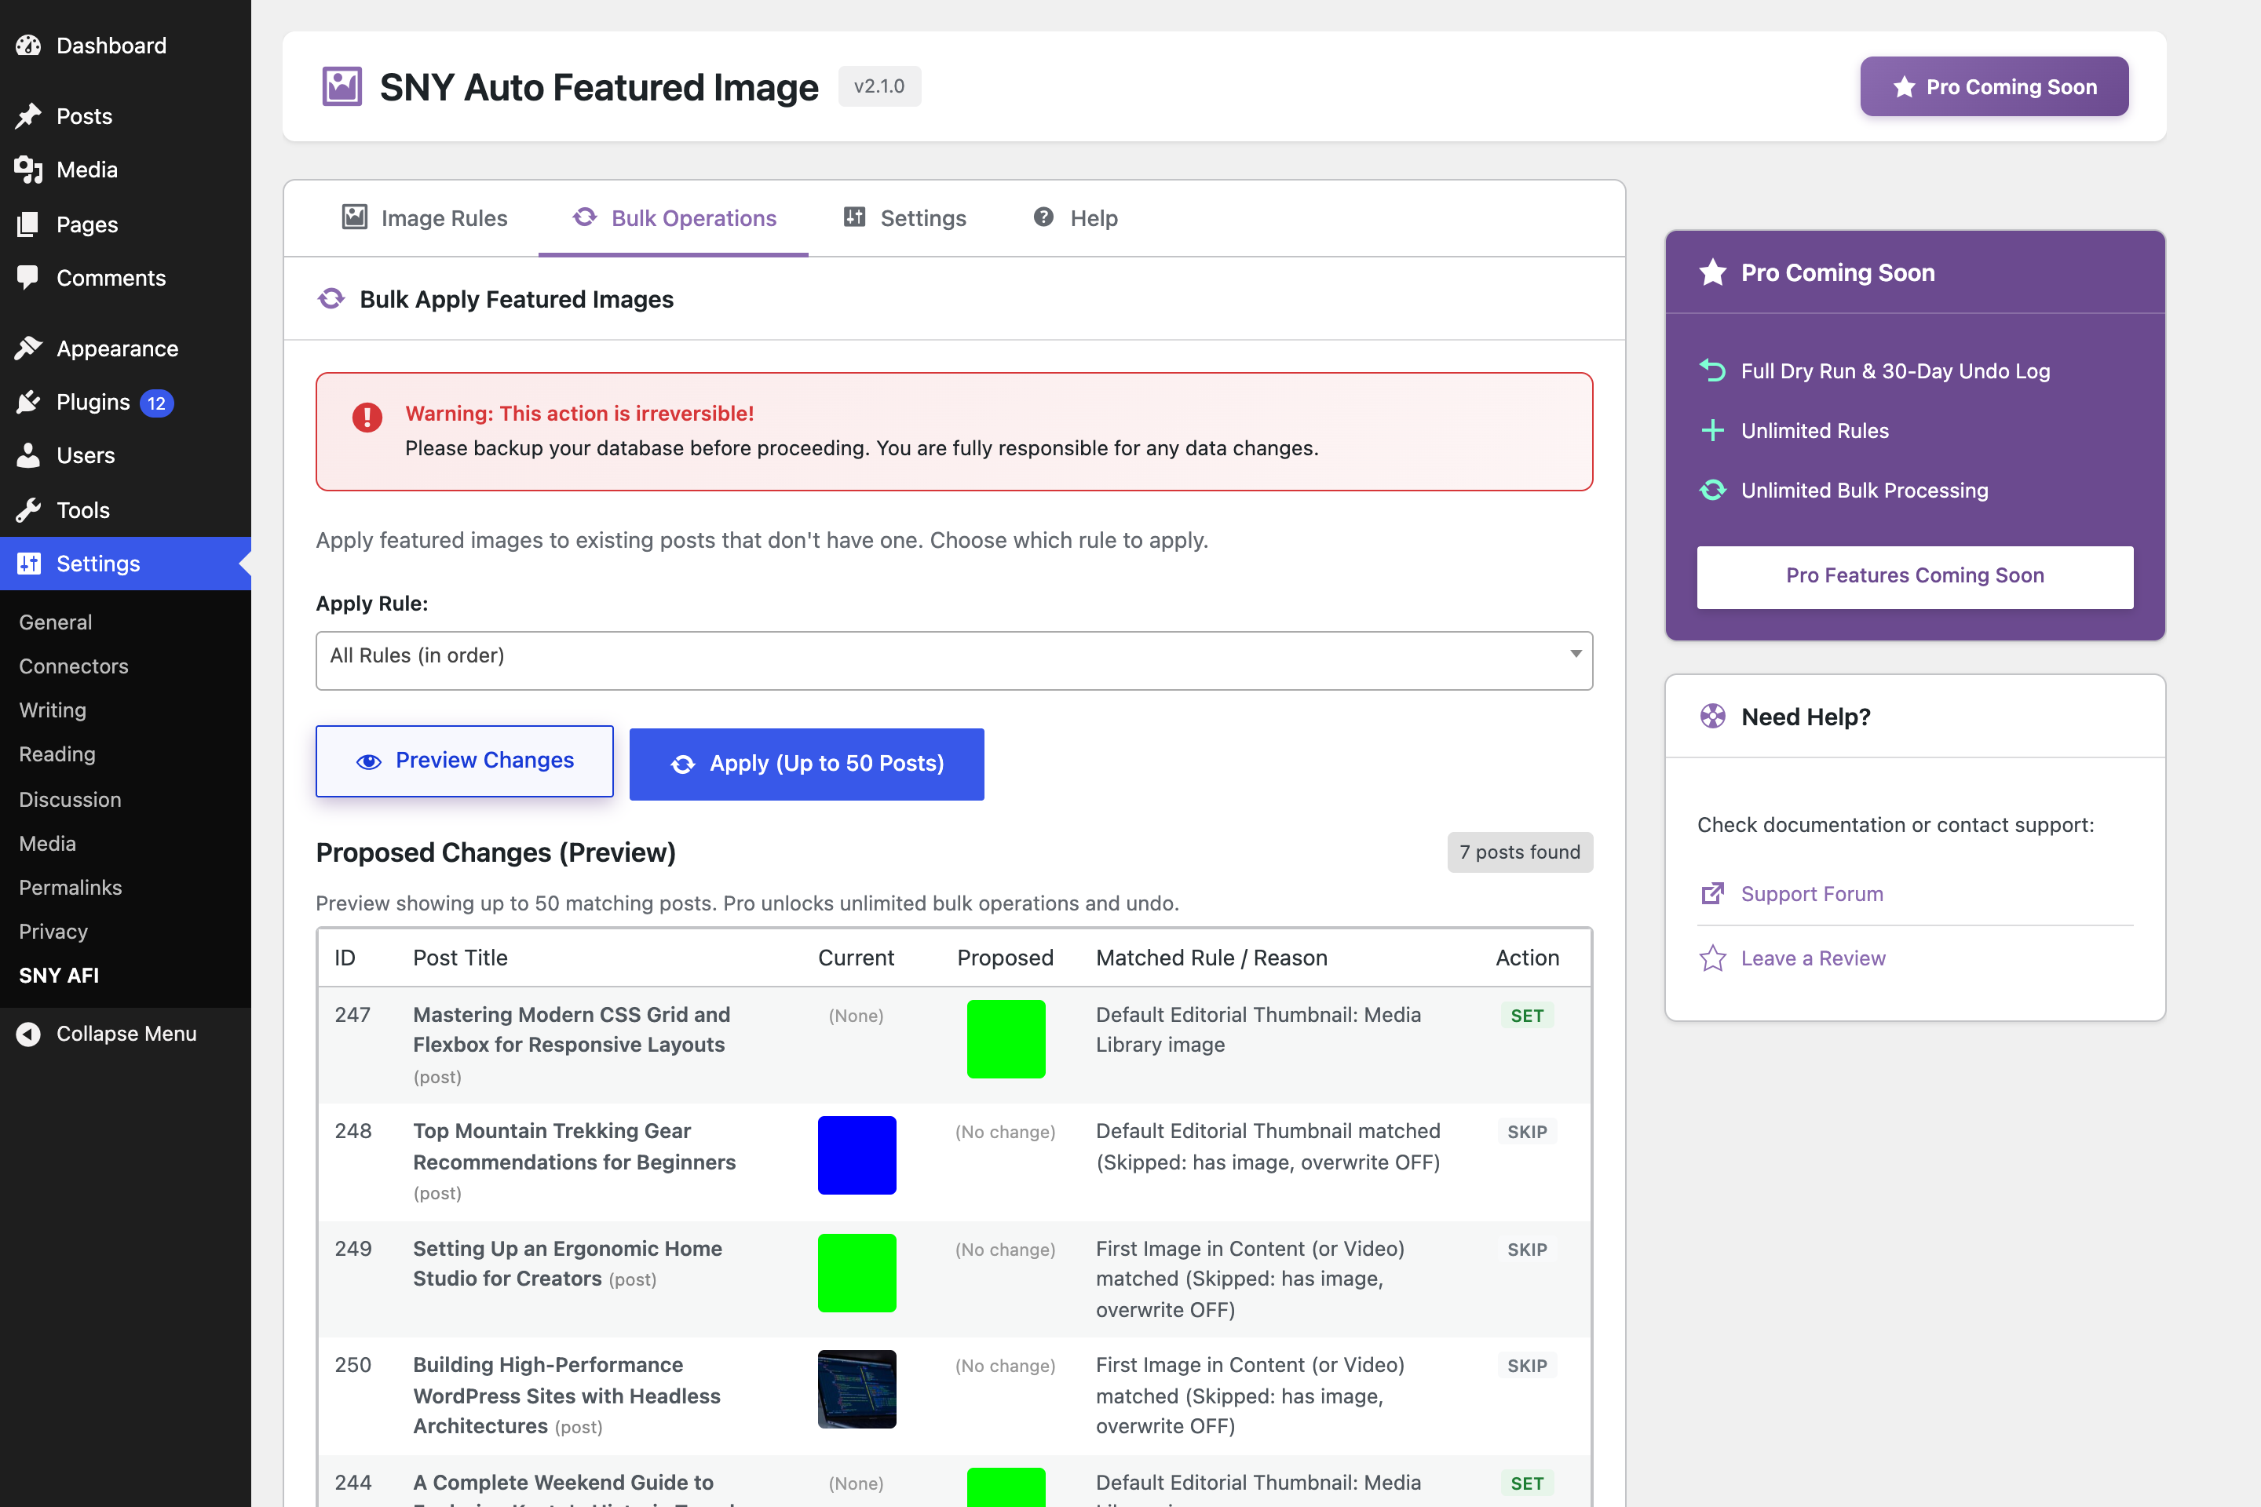The height and width of the screenshot is (1507, 2261).
Task: Open post 248 Top Mountain Trekking Gear title
Action: (575, 1147)
